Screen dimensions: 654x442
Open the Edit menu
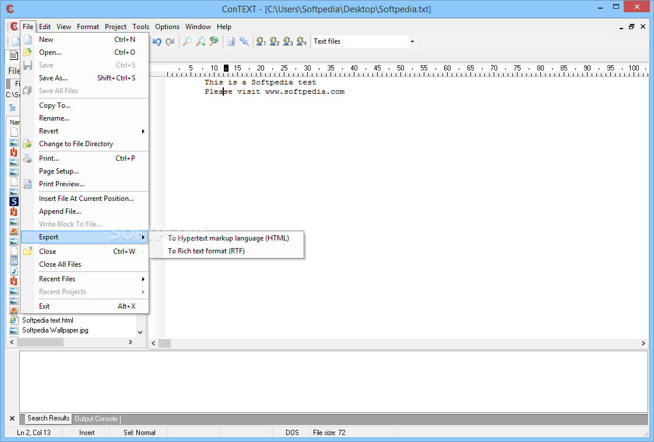click(45, 27)
